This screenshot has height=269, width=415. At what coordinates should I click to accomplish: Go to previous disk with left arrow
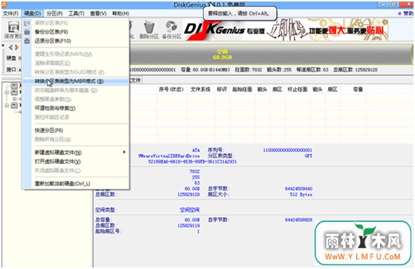click(x=11, y=48)
